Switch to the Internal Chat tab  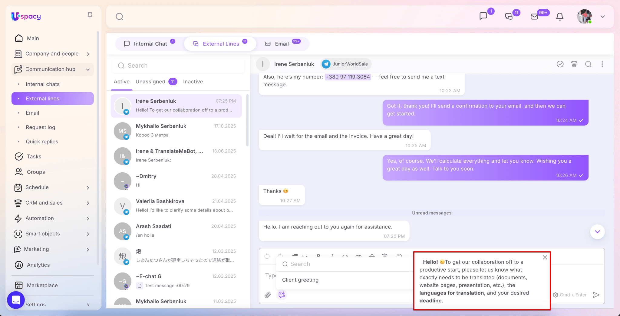click(x=150, y=44)
